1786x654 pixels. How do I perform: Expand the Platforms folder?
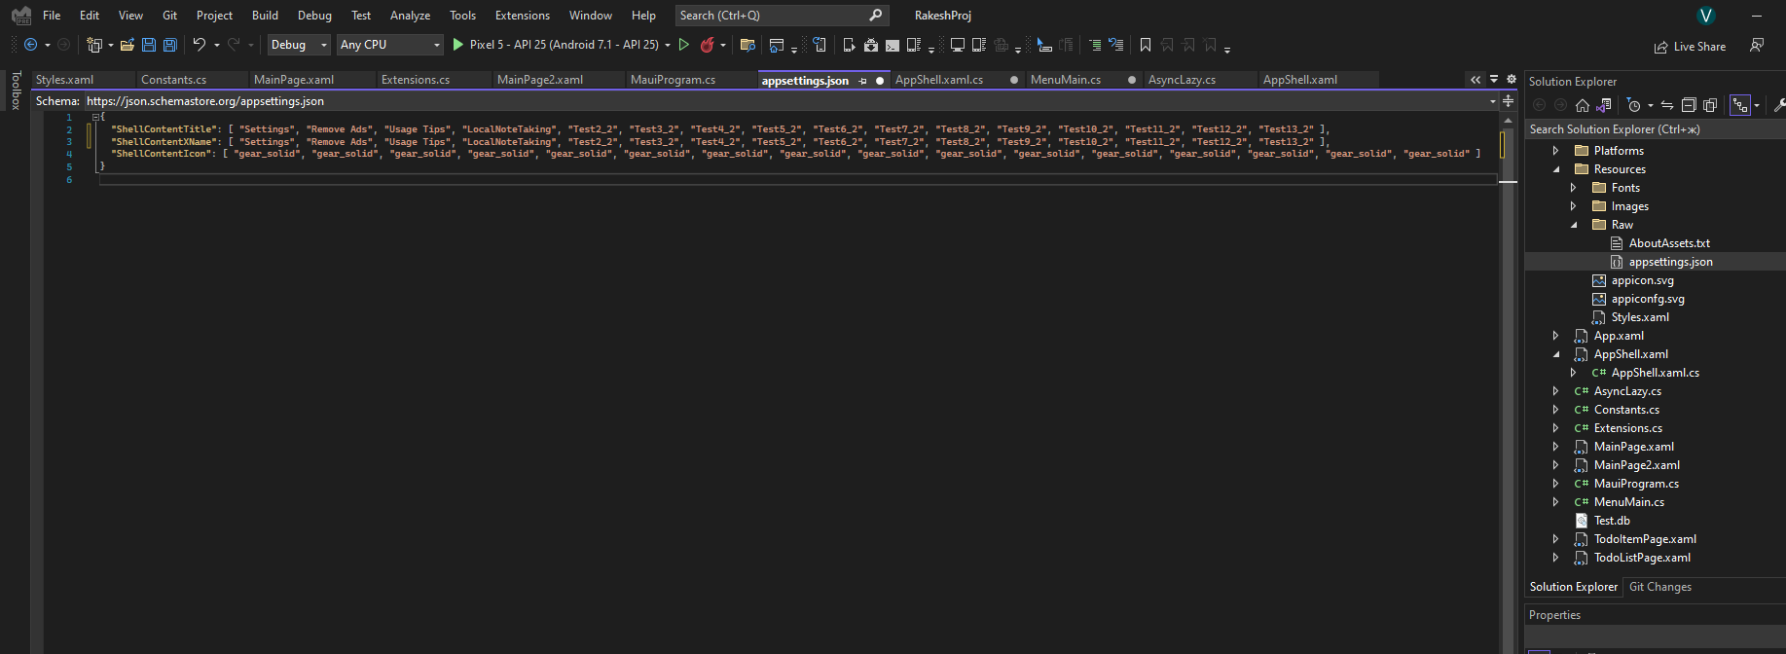tap(1555, 151)
